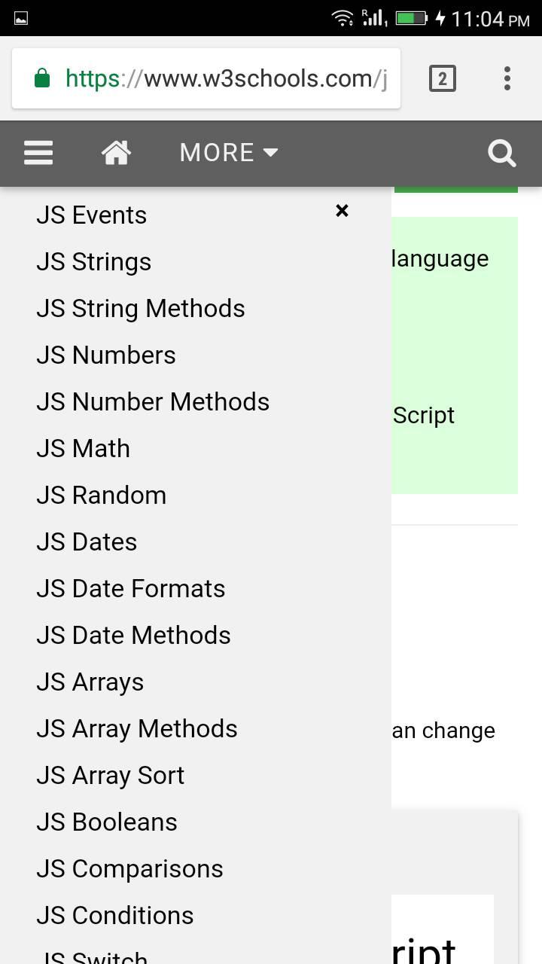
Task: Close the sidebar with the X icon
Action: pos(342,211)
